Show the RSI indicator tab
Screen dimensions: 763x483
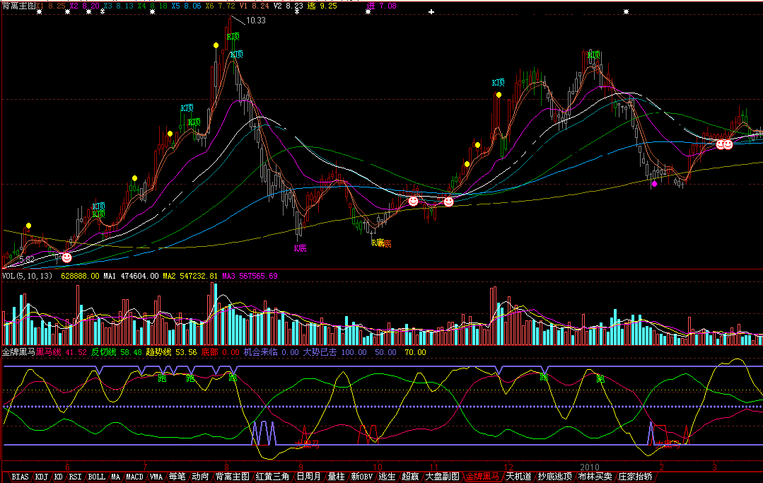pyautogui.click(x=75, y=477)
